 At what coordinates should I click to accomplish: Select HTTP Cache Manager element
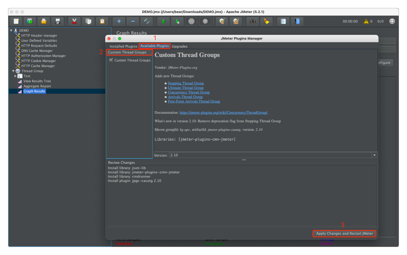tap(38, 66)
